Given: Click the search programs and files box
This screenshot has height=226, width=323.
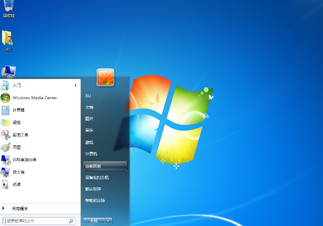Looking at the screenshot, I should 39,221.
